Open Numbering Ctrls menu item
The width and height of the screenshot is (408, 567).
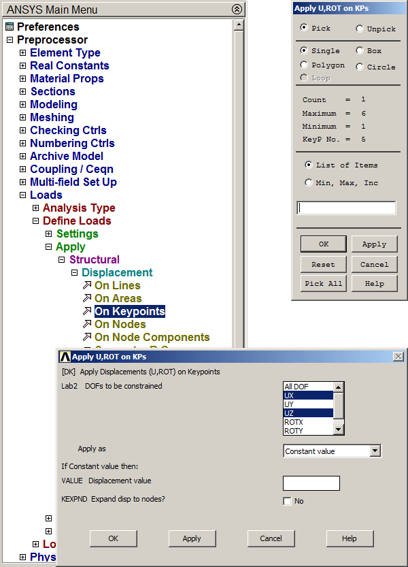click(x=72, y=143)
